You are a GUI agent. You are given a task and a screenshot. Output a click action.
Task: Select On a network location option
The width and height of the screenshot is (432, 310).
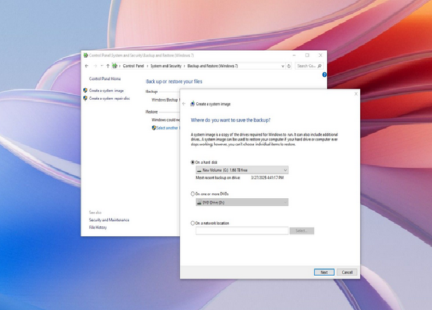pyautogui.click(x=193, y=223)
